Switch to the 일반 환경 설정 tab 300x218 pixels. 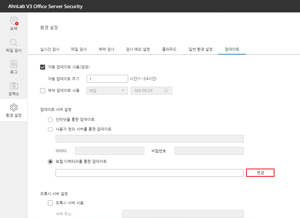pyautogui.click(x=201, y=49)
